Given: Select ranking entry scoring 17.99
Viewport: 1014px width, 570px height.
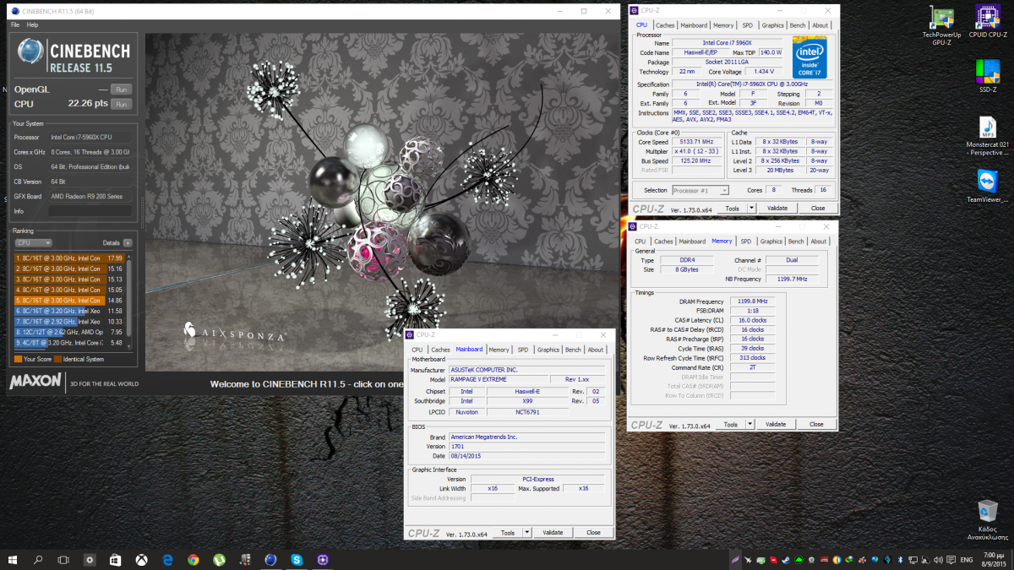Looking at the screenshot, I should tap(70, 258).
